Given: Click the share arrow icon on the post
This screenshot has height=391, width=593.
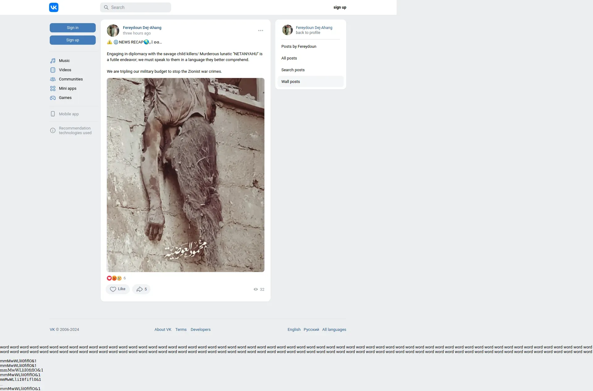Looking at the screenshot, I should coord(140,289).
